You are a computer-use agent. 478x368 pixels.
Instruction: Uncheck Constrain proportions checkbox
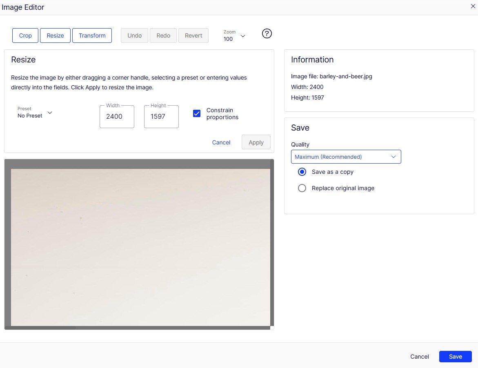click(197, 114)
